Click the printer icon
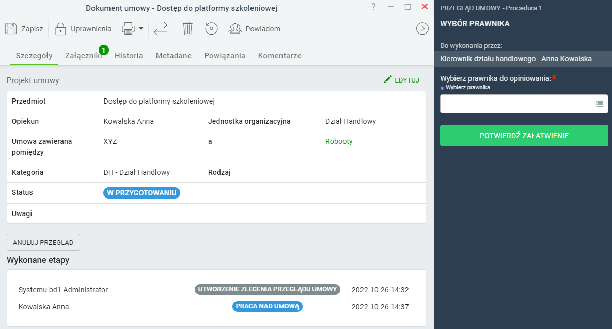 click(129, 28)
